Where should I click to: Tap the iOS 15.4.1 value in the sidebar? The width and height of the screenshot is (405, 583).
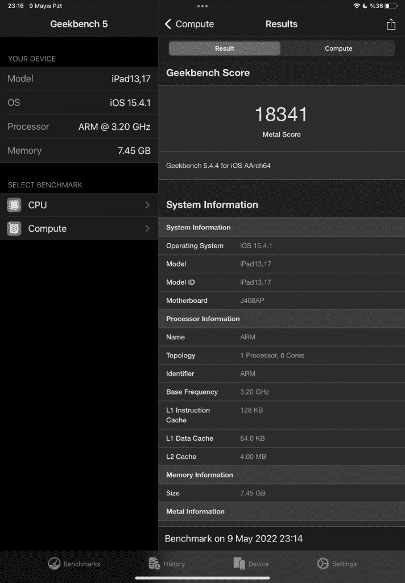tap(130, 102)
